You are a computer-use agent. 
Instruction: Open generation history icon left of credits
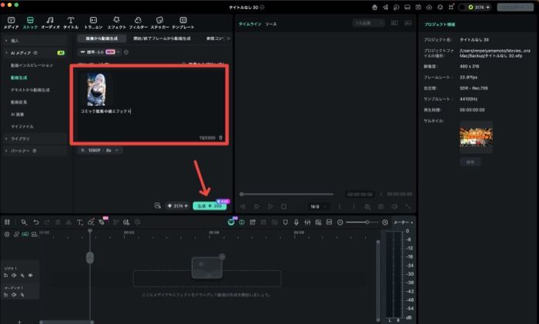pos(157,205)
